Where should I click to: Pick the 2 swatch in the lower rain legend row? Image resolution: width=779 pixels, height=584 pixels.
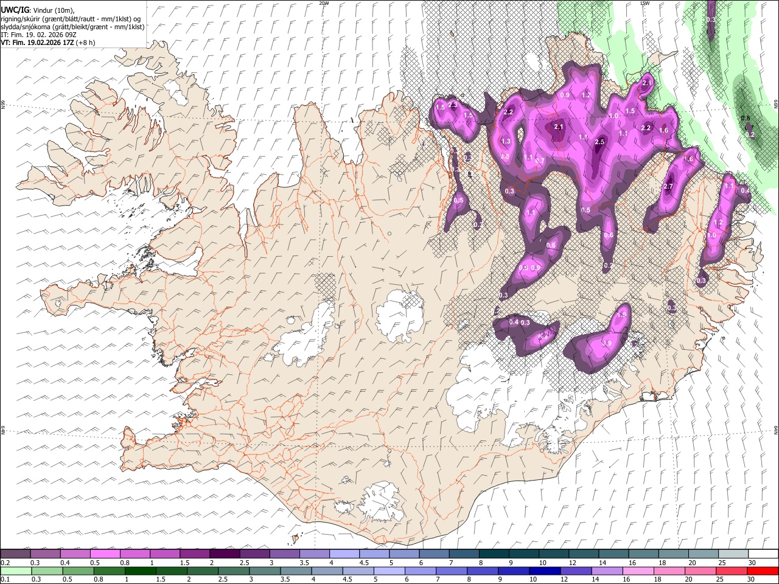tap(203, 571)
